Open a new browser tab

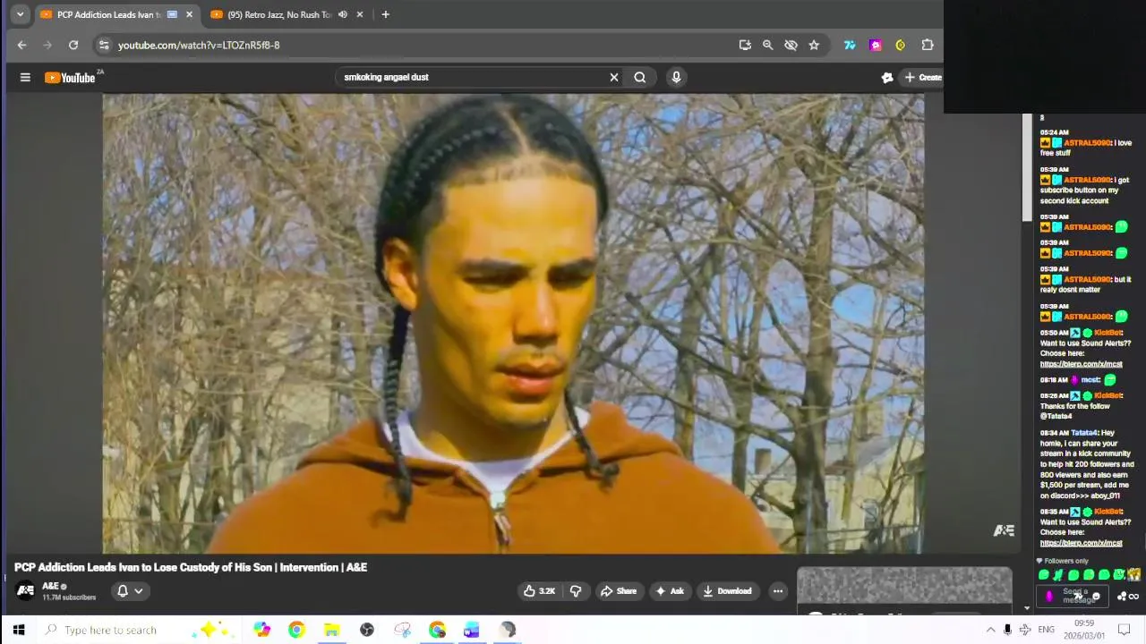pos(385,14)
